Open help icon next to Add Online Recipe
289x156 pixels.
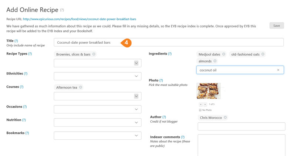click(62, 10)
